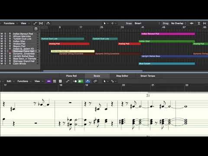
Task: Toggle the automation icon in score editor toolbar
Action: point(68,81)
